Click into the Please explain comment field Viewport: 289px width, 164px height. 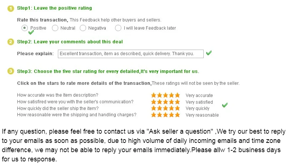tap(131, 54)
